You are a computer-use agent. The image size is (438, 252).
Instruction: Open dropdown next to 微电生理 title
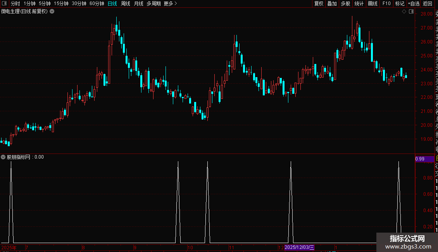click(x=52, y=12)
